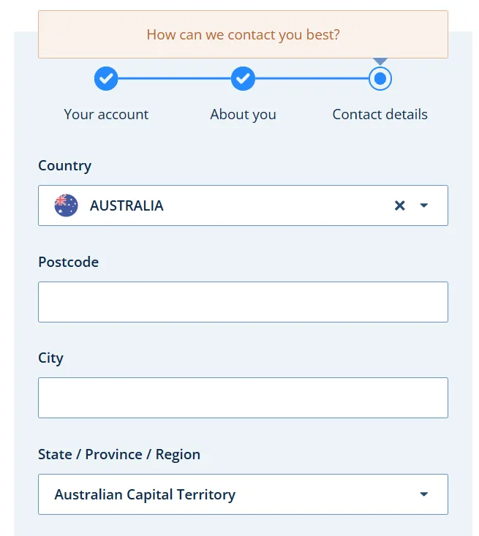Click the Postcode field label
The image size is (479, 536).
pyautogui.click(x=68, y=262)
